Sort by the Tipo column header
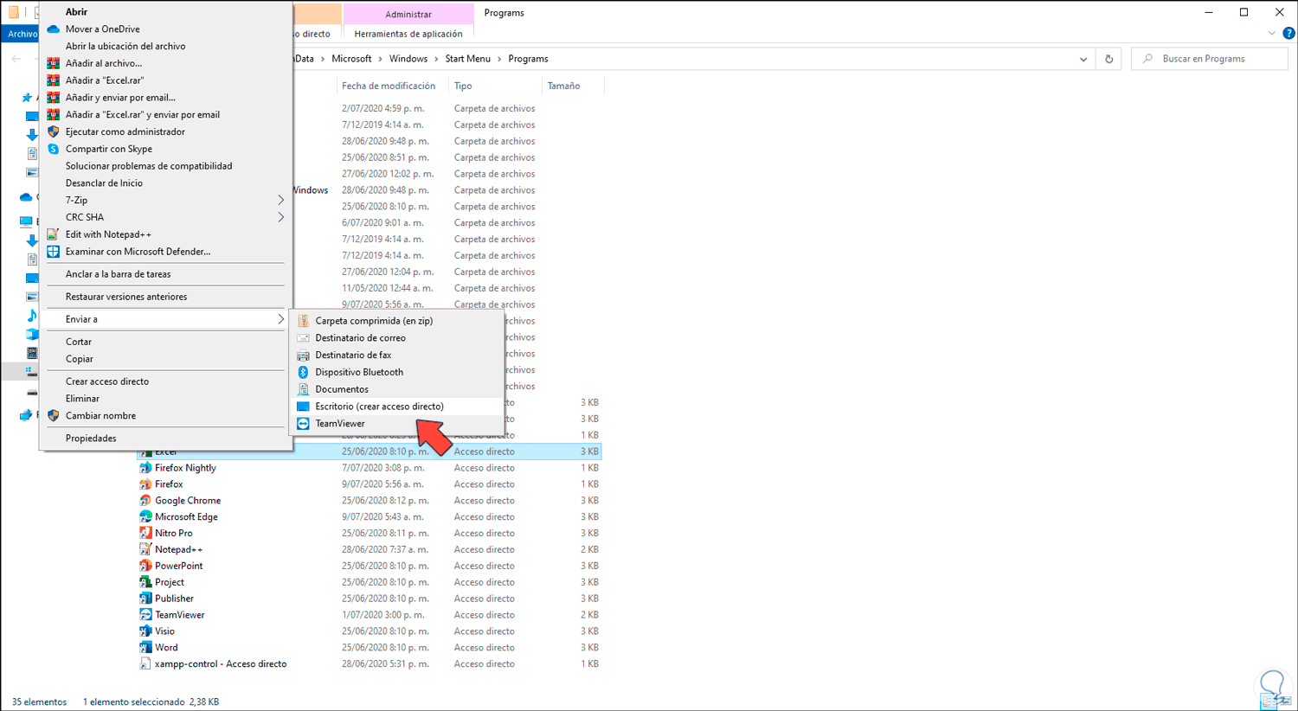This screenshot has width=1298, height=711. (x=463, y=86)
